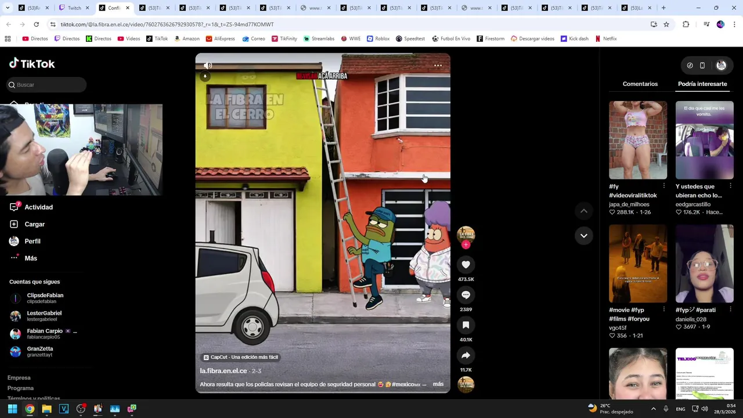Click the Buscar search field
Image resolution: width=743 pixels, height=418 pixels.
[47, 85]
